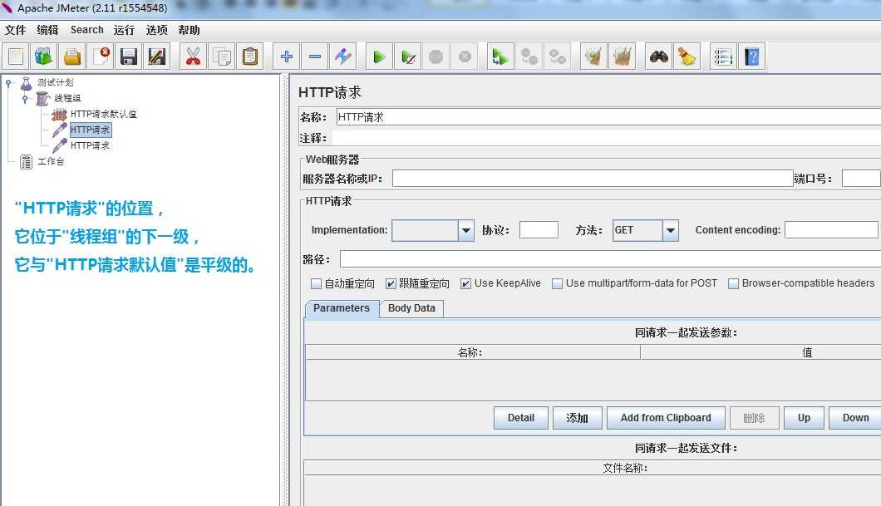
Task: Click the Clear broom icon
Action: coord(593,56)
